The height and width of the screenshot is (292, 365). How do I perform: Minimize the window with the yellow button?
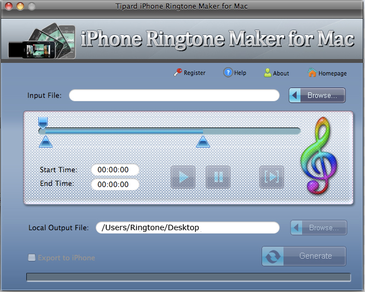(20, 6)
